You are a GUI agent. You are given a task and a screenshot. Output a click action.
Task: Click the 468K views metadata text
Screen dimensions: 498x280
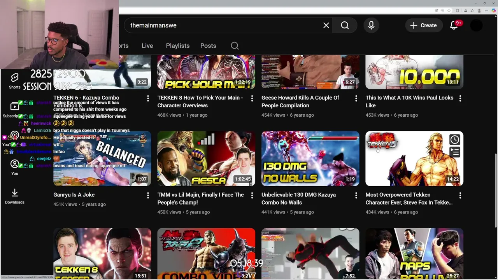click(x=169, y=115)
